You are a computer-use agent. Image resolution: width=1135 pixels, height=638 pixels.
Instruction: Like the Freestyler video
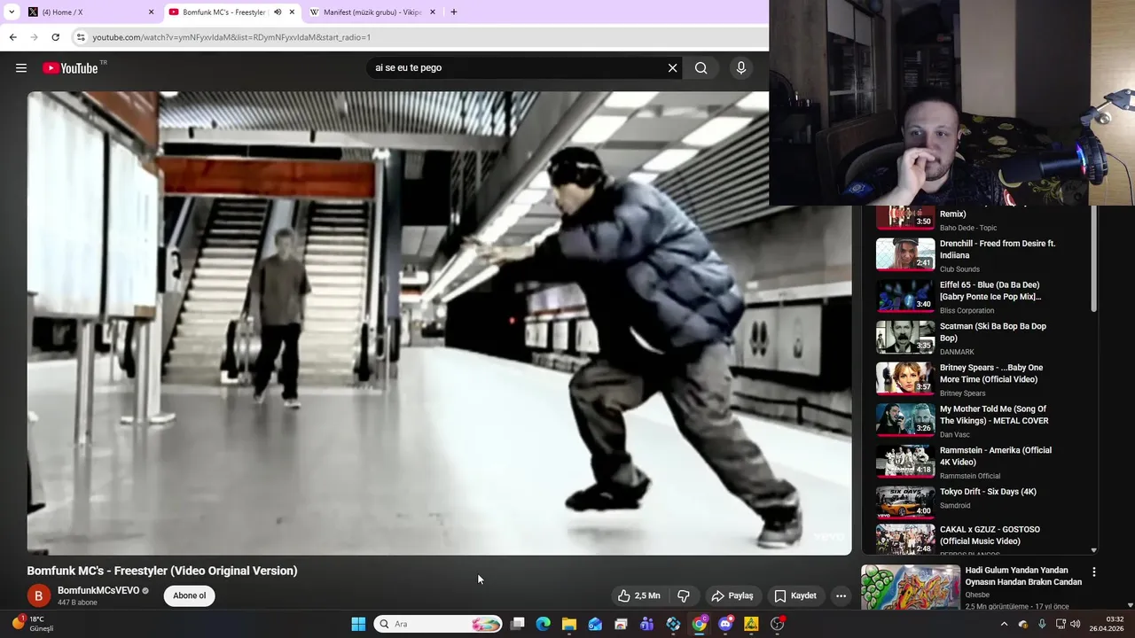[638, 595]
